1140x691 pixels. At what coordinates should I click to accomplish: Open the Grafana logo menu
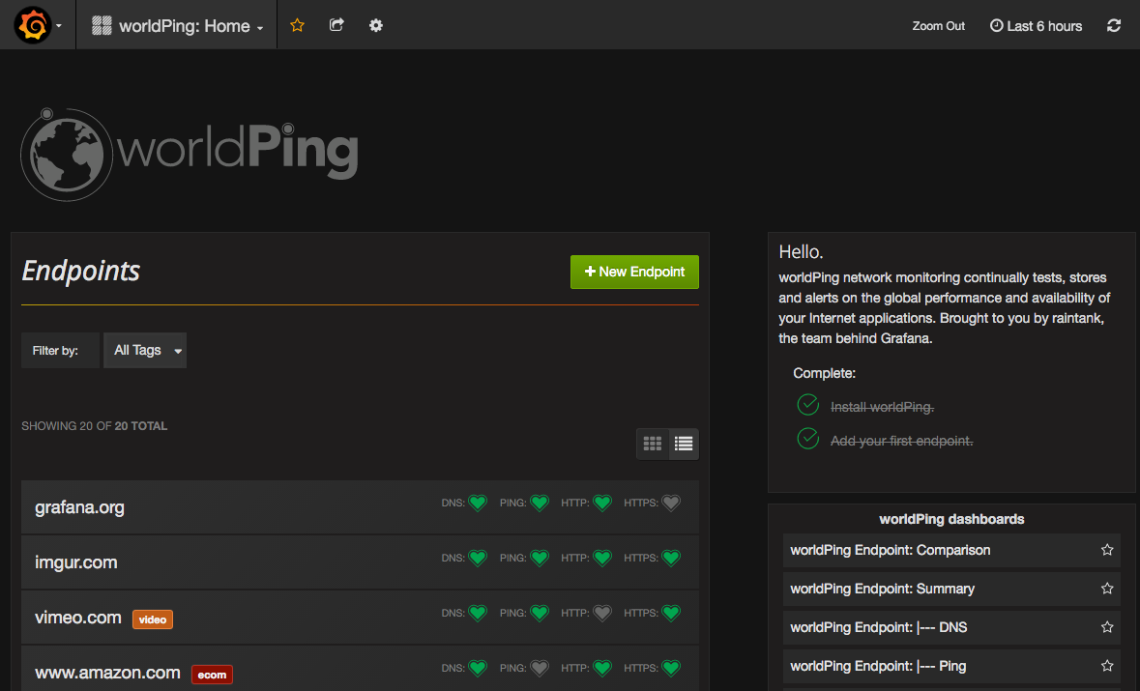[x=37, y=25]
